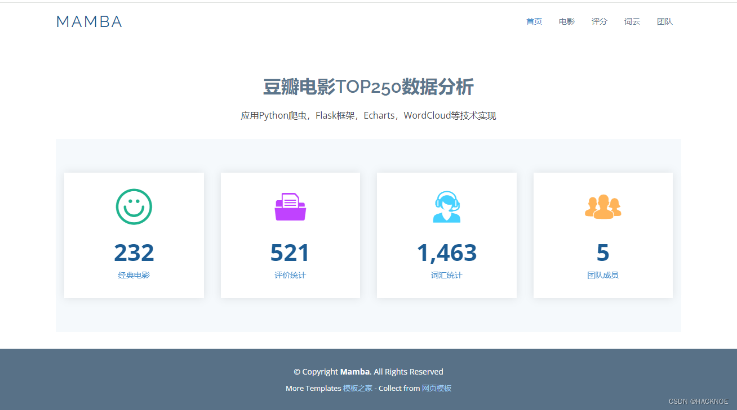The image size is (737, 410).
Task: Click the green smiley face icon
Action: [x=134, y=206]
